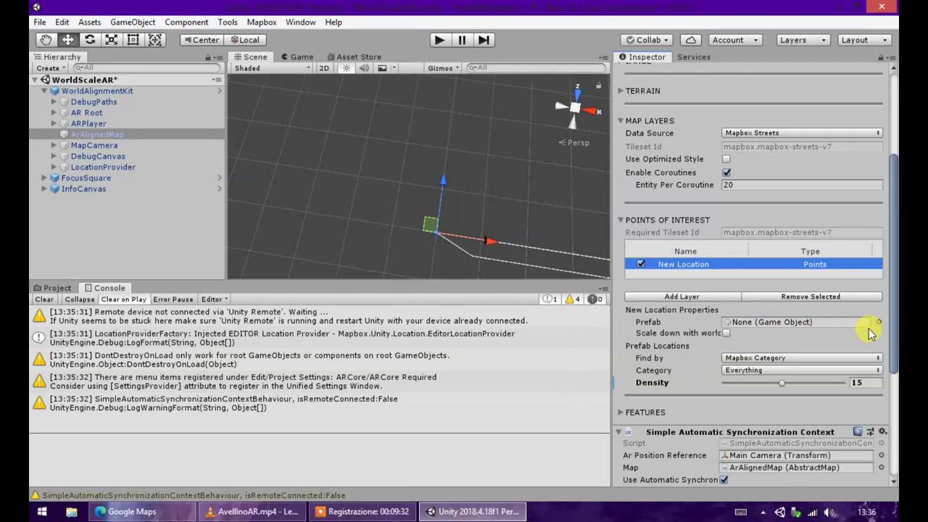Expand DebugPaths in Hierarchy
The height and width of the screenshot is (522, 928).
pos(54,102)
